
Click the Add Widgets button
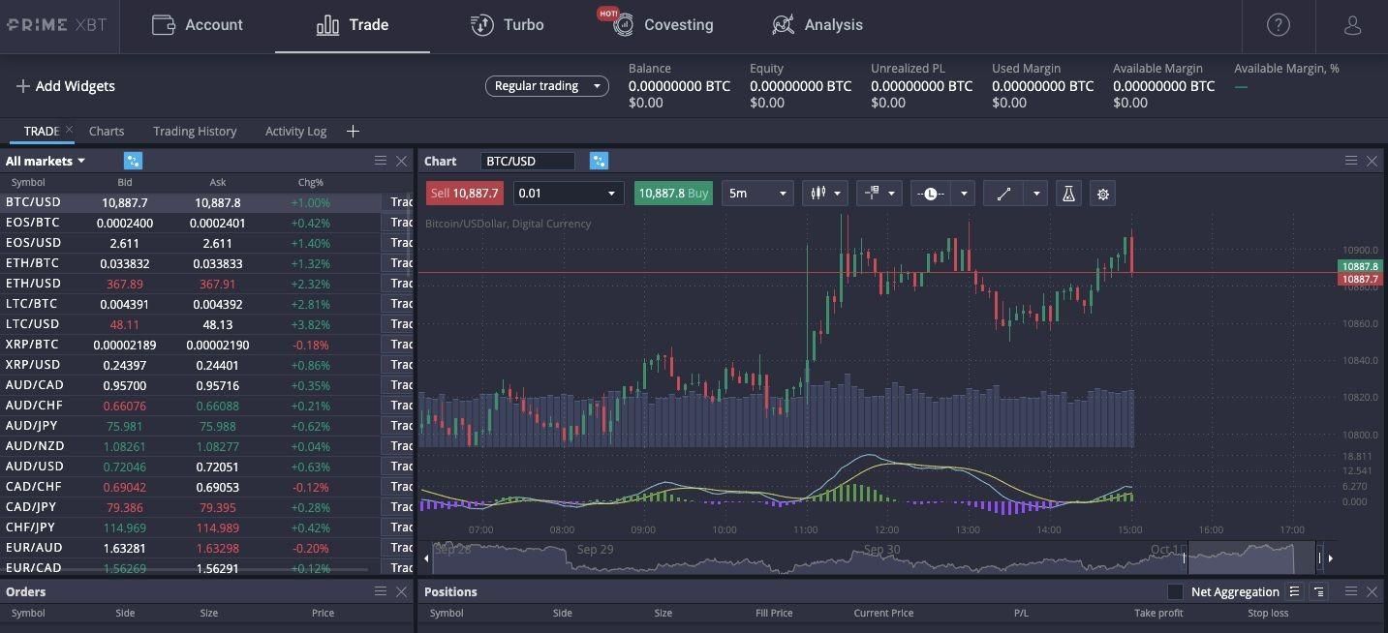[x=65, y=86]
